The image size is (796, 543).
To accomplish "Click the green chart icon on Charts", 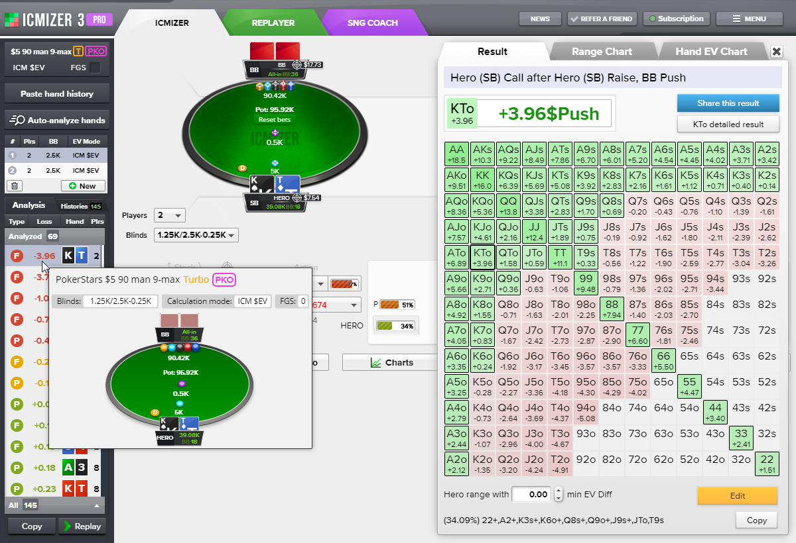I will point(375,362).
